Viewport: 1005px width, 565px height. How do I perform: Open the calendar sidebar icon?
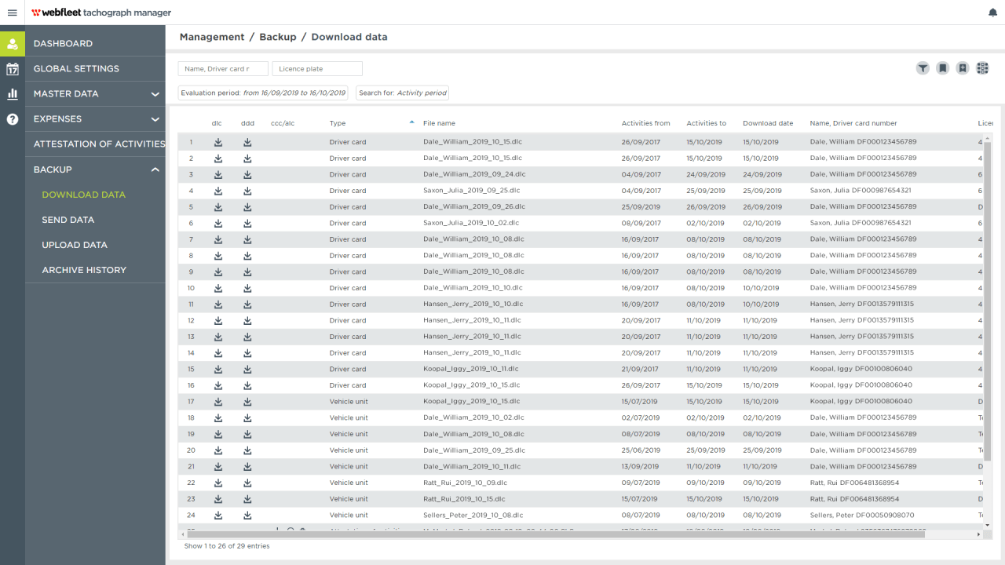13,69
